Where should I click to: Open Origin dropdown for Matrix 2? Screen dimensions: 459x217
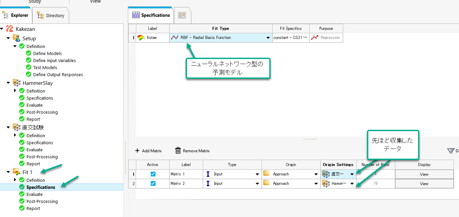coord(316,184)
